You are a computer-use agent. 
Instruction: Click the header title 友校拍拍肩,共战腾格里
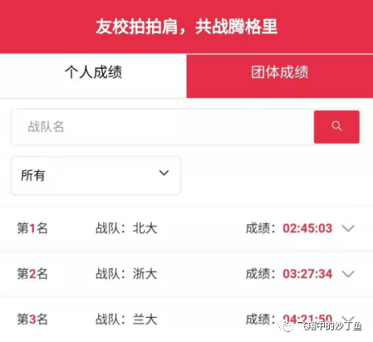[187, 27]
